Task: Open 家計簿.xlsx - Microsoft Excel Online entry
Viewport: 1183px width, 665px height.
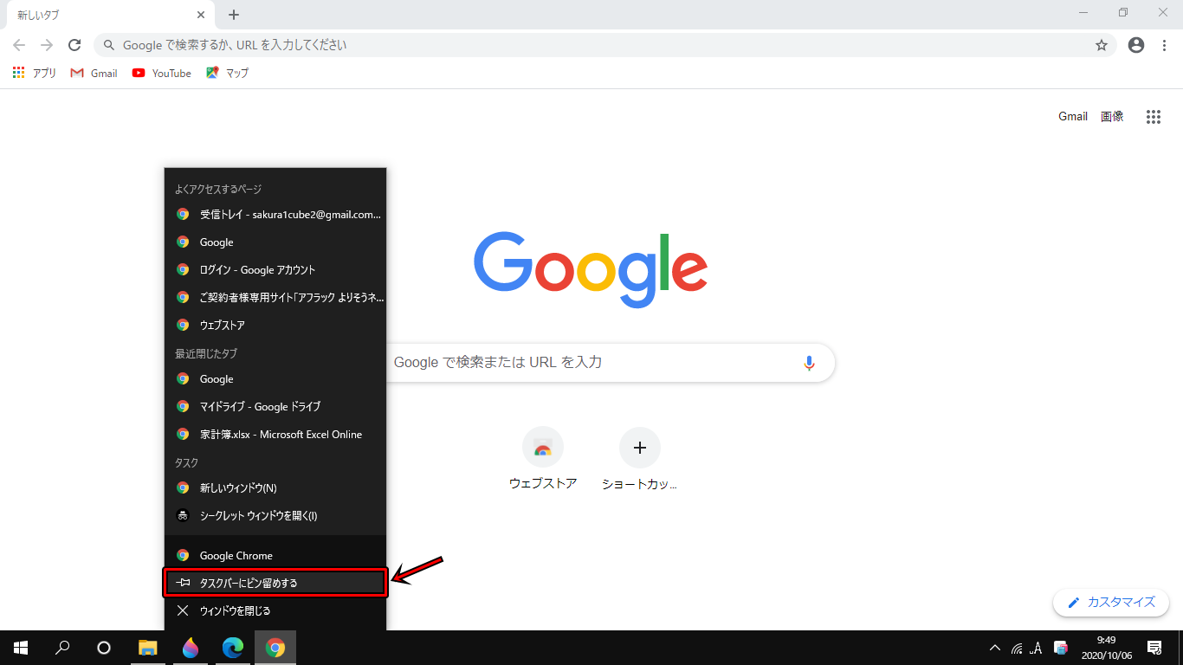Action: coord(281,435)
